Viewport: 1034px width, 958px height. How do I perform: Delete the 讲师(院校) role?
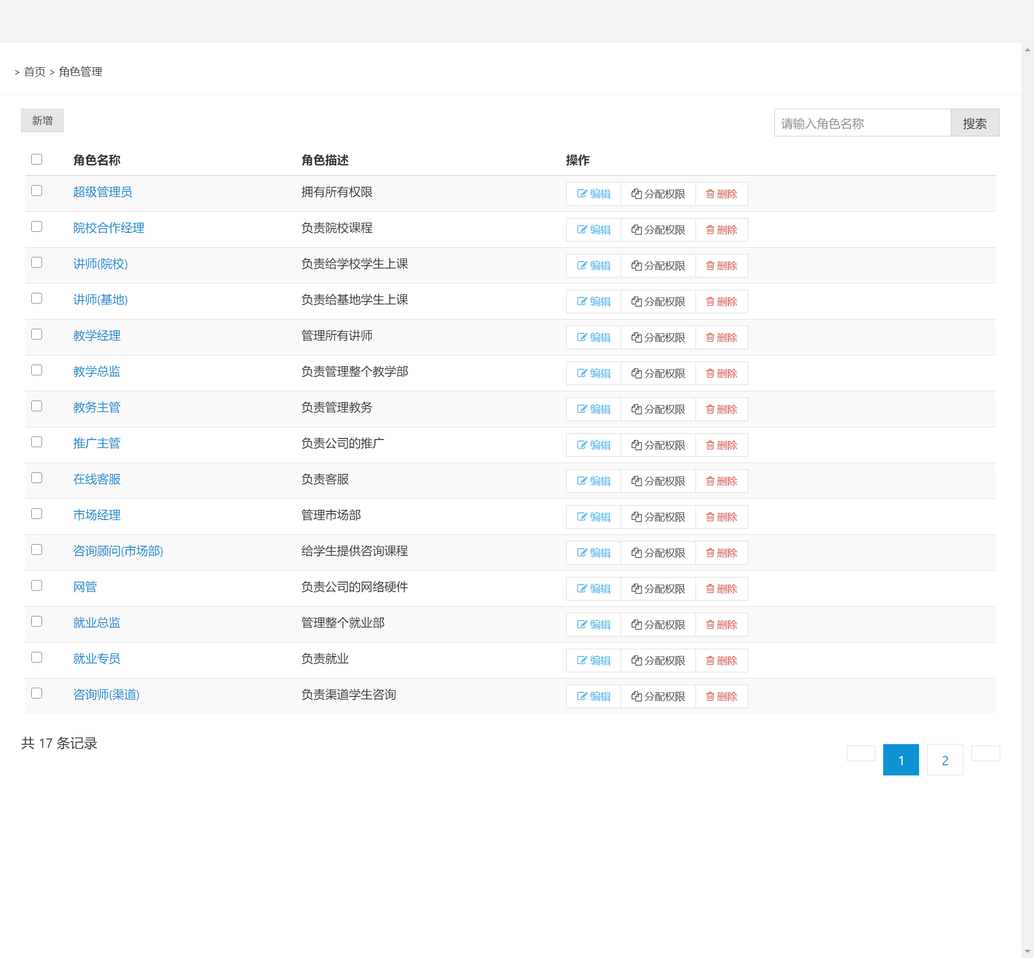721,266
